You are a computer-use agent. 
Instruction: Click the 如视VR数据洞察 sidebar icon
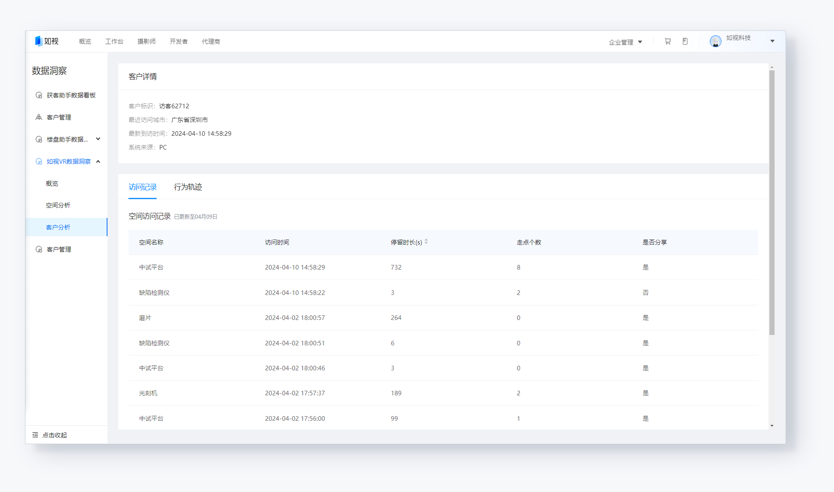[39, 161]
